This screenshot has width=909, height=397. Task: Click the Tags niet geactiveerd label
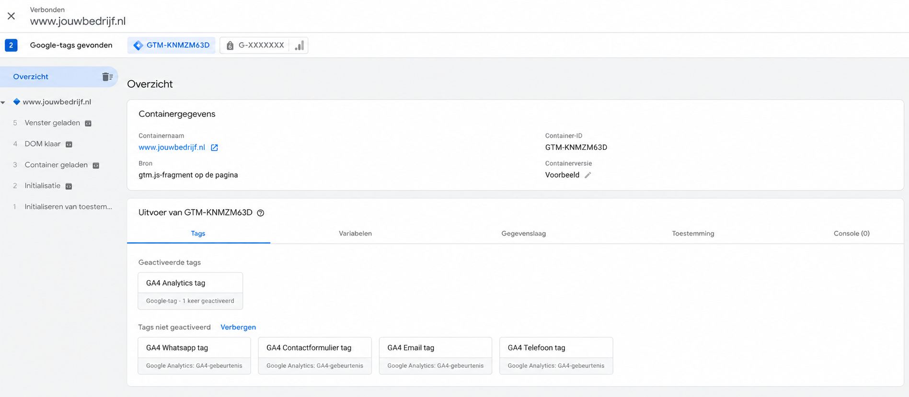(174, 327)
